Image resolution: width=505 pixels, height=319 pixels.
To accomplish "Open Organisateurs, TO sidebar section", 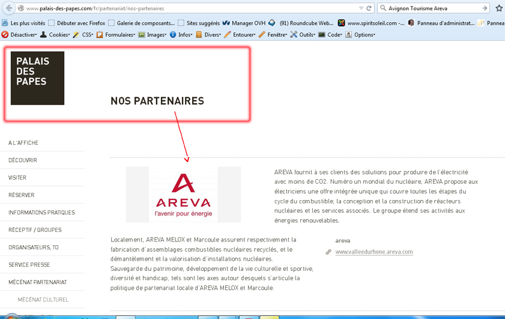I will (x=34, y=247).
